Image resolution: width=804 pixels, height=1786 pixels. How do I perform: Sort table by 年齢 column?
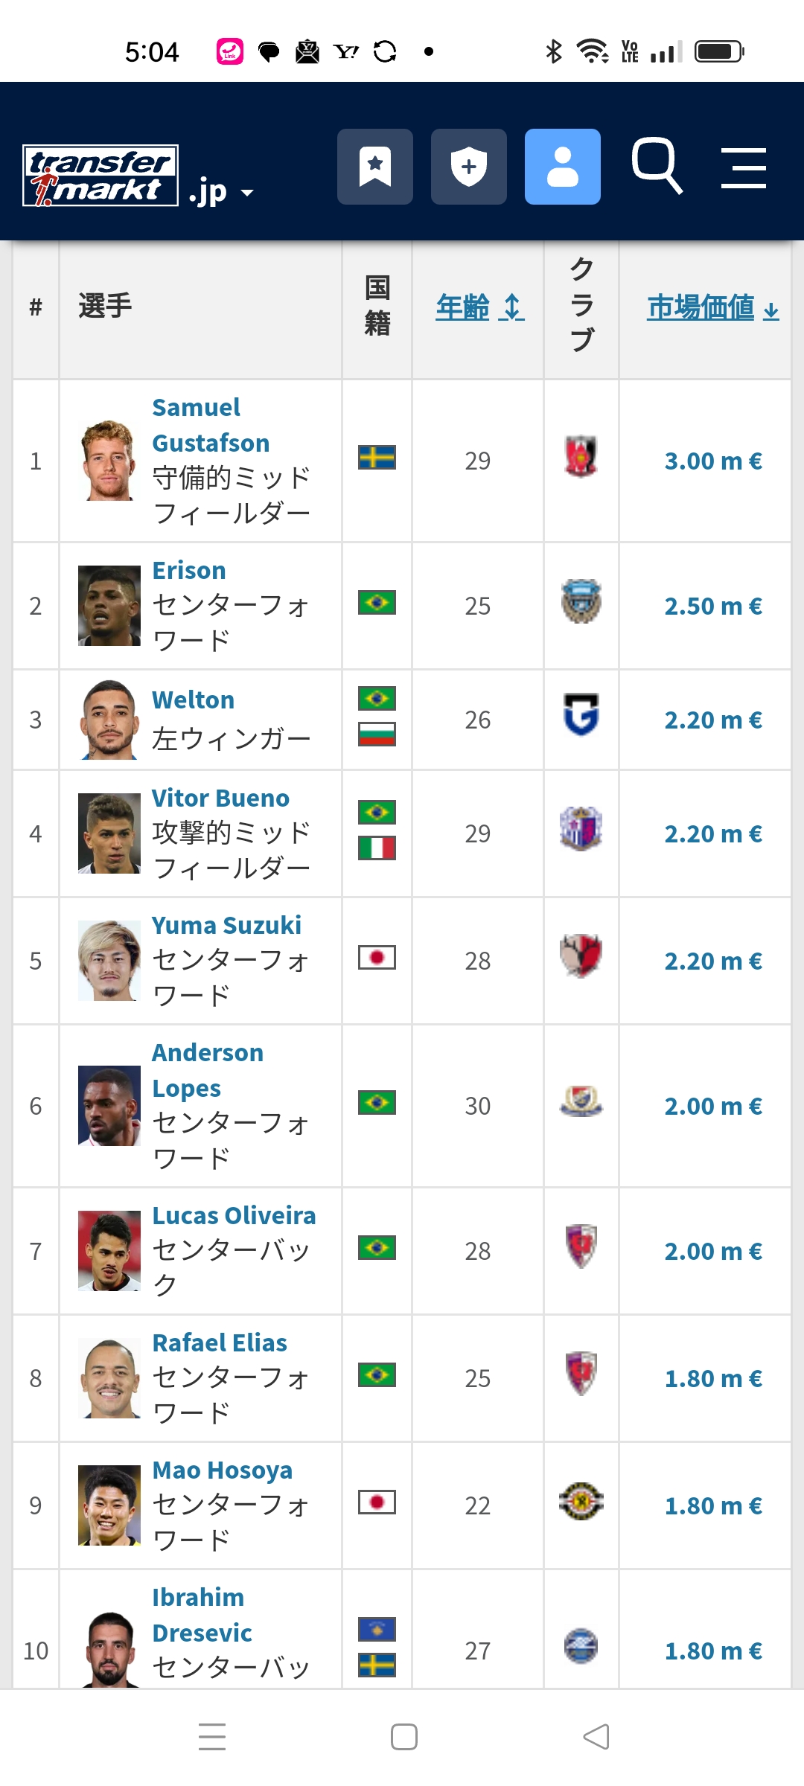480,307
